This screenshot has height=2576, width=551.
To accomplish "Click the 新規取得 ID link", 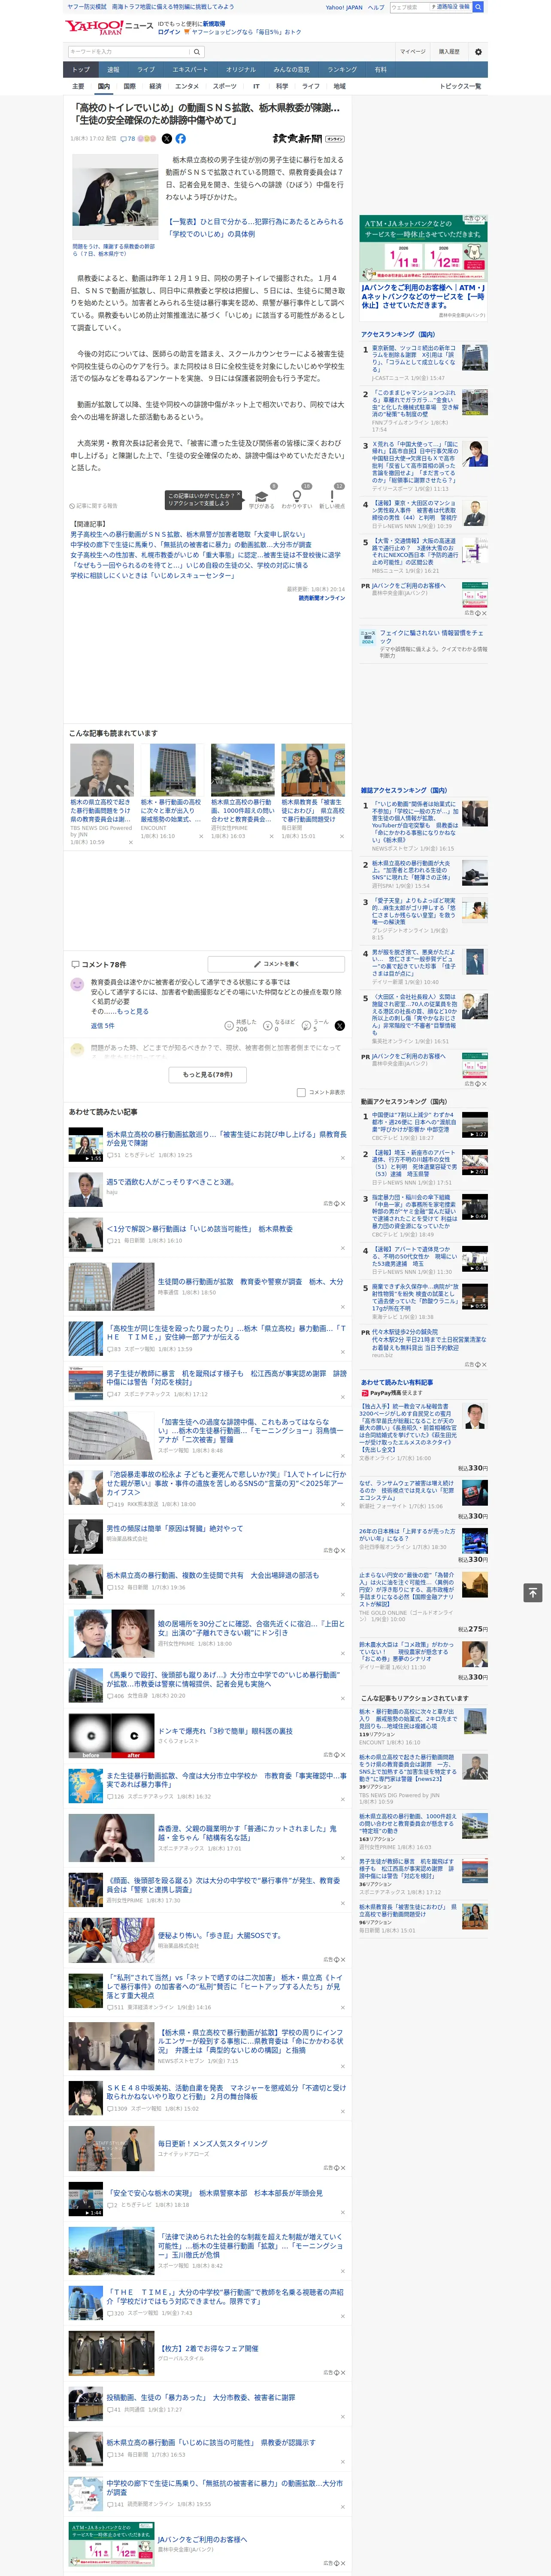I will point(214,23).
